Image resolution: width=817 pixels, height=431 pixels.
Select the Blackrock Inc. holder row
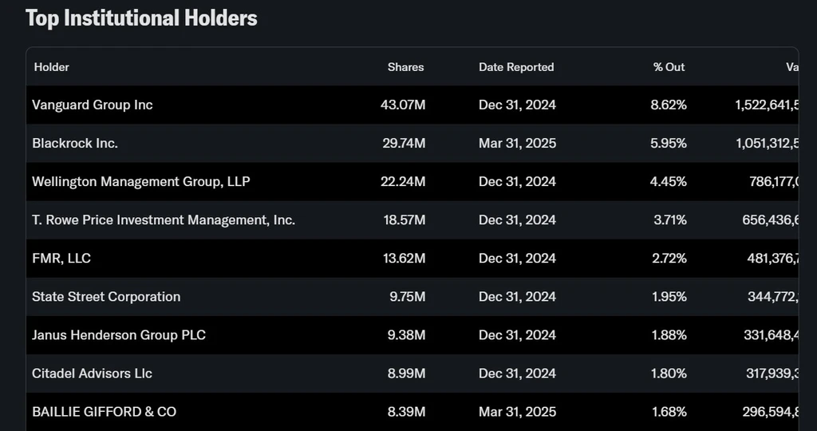click(75, 143)
